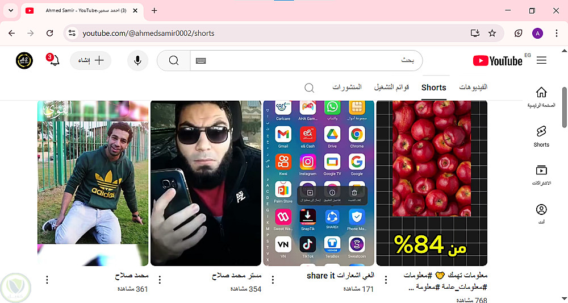Image resolution: width=568 pixels, height=303 pixels.
Task: Open a new browser tab
Action: pyautogui.click(x=154, y=10)
